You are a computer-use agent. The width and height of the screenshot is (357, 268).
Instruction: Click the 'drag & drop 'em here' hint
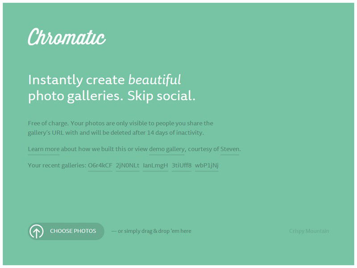[166, 231]
